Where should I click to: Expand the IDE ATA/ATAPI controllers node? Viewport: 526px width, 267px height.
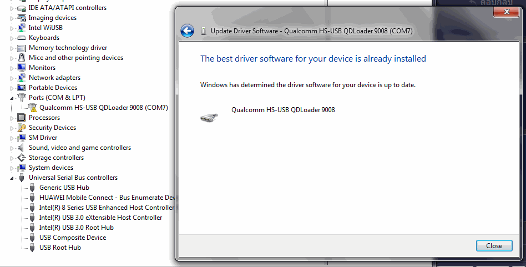[x=12, y=8]
